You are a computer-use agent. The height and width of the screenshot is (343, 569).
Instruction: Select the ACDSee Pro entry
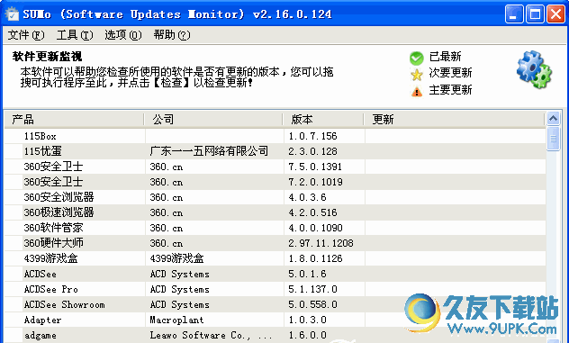[x=275, y=289]
